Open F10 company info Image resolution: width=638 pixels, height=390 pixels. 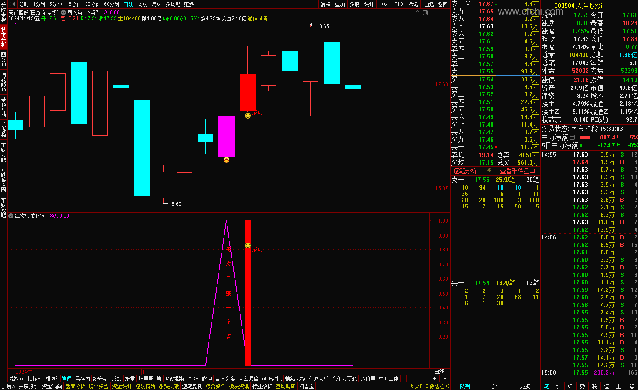coord(398,4)
